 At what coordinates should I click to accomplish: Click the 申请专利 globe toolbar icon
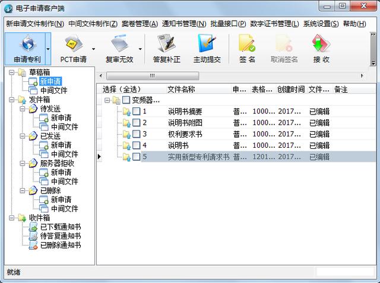(28, 44)
